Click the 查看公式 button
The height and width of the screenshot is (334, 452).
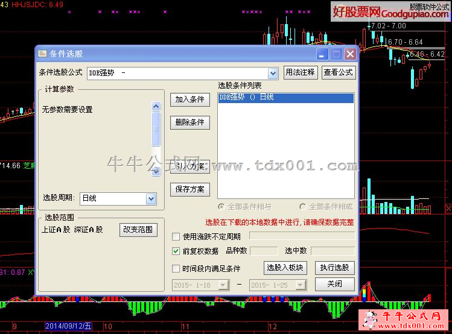[339, 72]
